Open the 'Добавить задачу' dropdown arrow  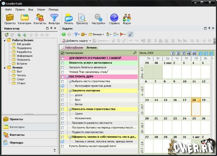point(90,41)
